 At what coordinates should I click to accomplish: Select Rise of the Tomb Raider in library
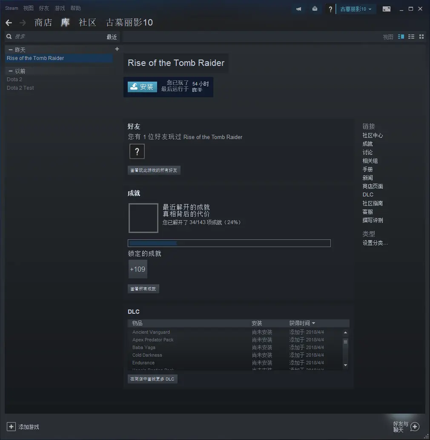pyautogui.click(x=59, y=58)
